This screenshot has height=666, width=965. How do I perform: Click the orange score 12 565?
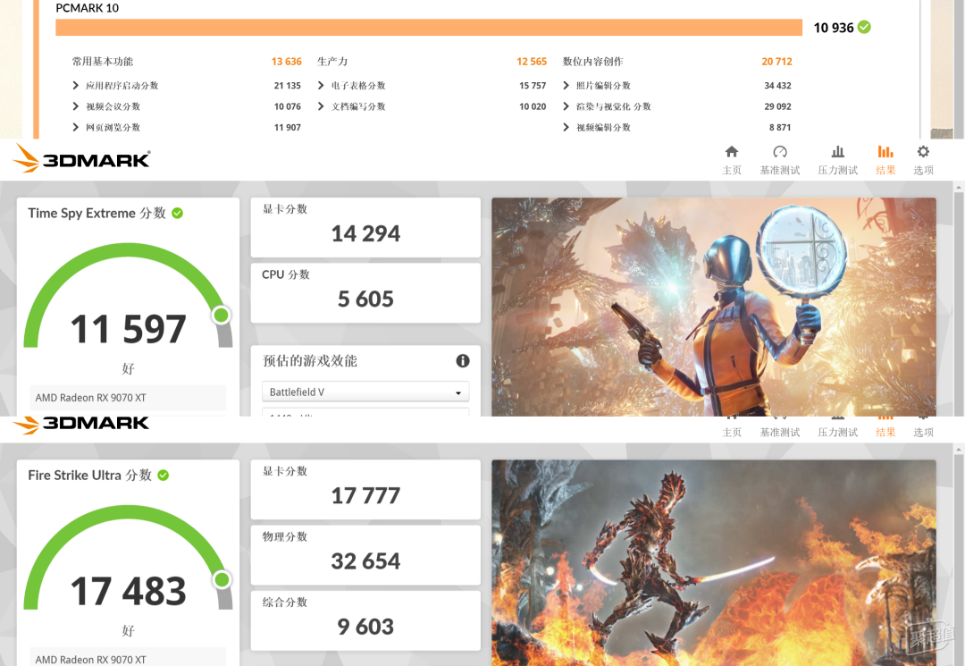point(532,61)
